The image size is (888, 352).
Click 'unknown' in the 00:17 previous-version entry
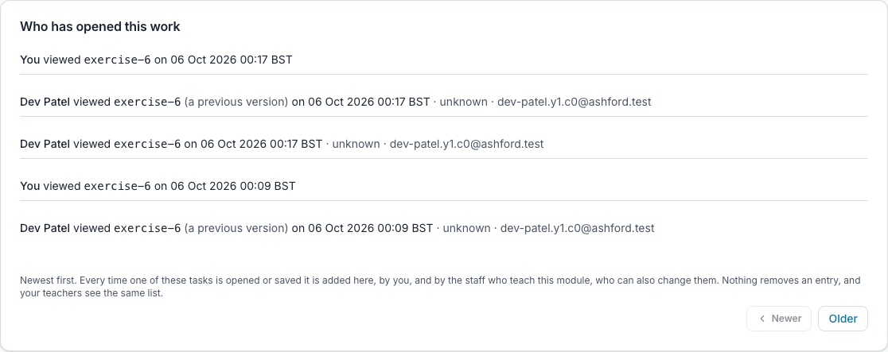tap(463, 102)
